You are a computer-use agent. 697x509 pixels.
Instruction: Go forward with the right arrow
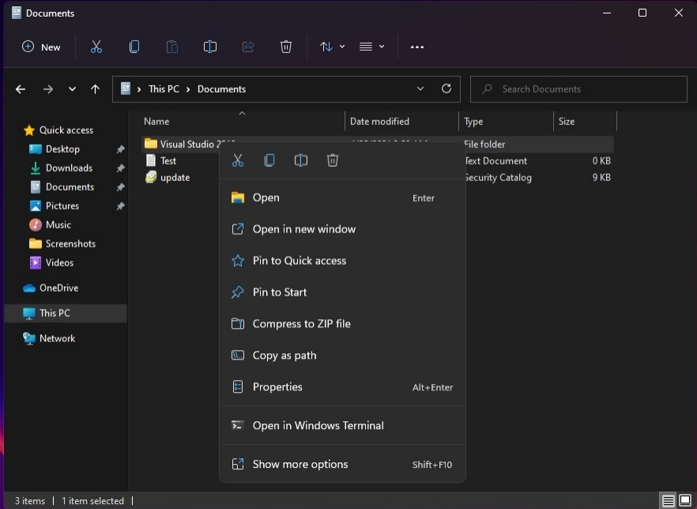[x=48, y=89]
